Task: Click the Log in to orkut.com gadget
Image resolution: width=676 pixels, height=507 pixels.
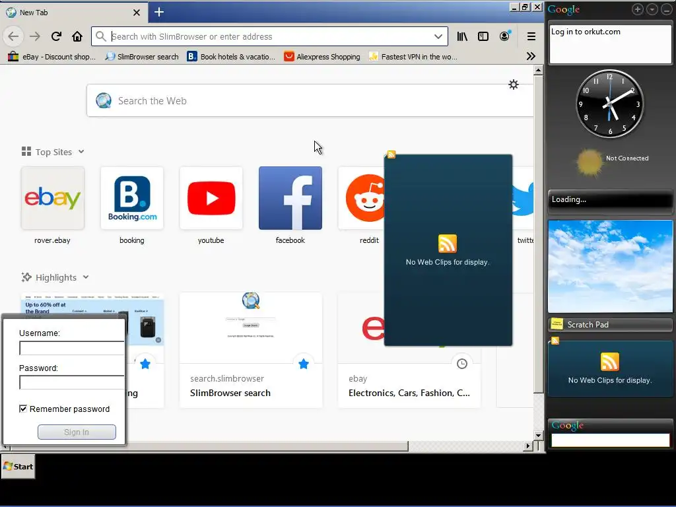Action: [610, 44]
